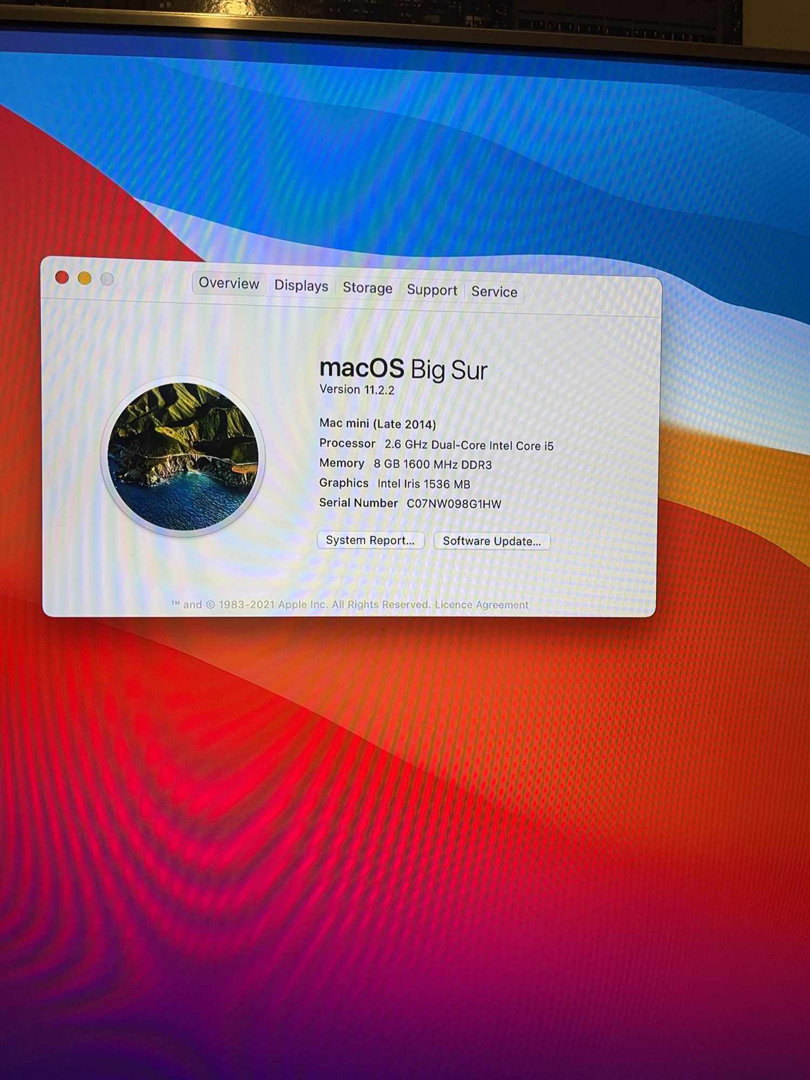This screenshot has width=810, height=1080.
Task: Click the memory value 8 GB 1600 MHz DDR3
Action: pyautogui.click(x=433, y=464)
